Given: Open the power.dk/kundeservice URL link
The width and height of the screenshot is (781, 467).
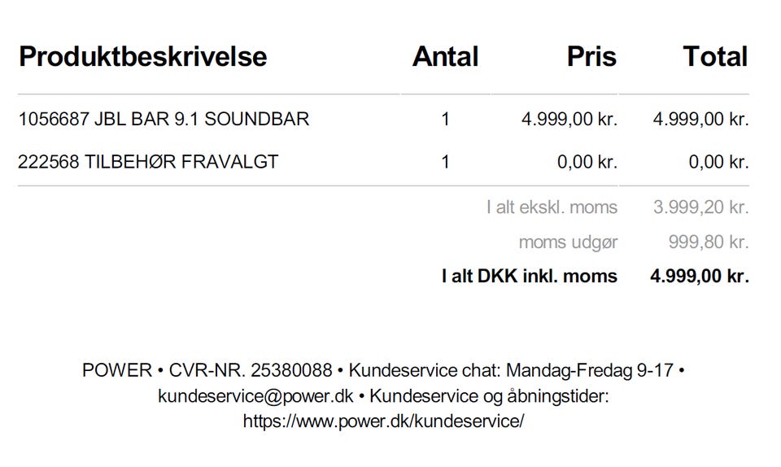Looking at the screenshot, I should click(x=383, y=421).
